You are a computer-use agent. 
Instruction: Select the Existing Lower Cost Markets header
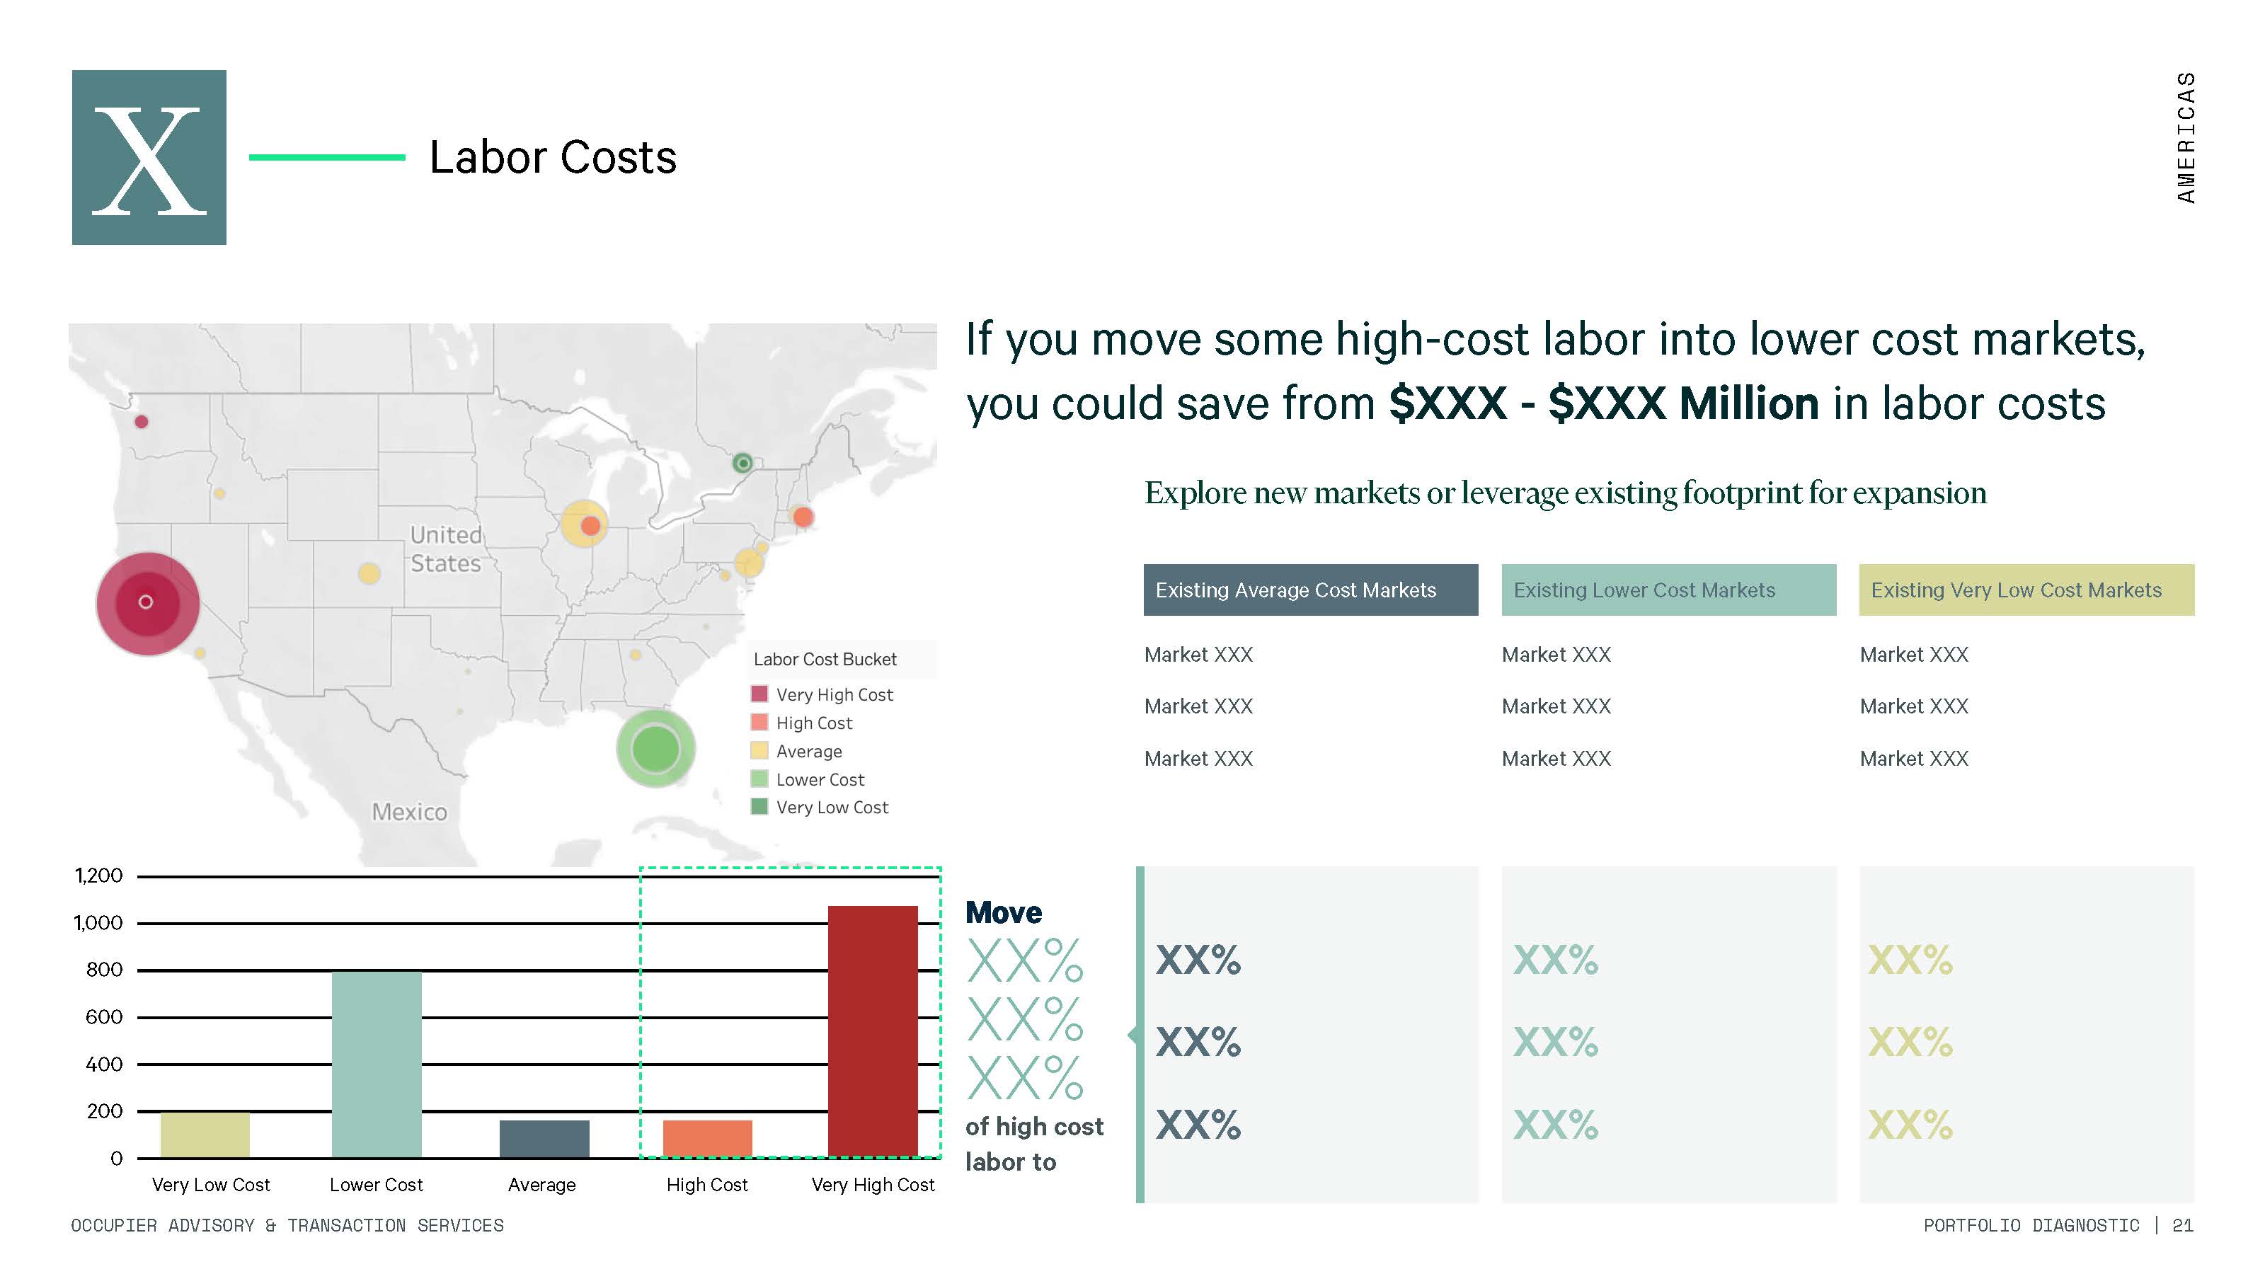click(1667, 590)
